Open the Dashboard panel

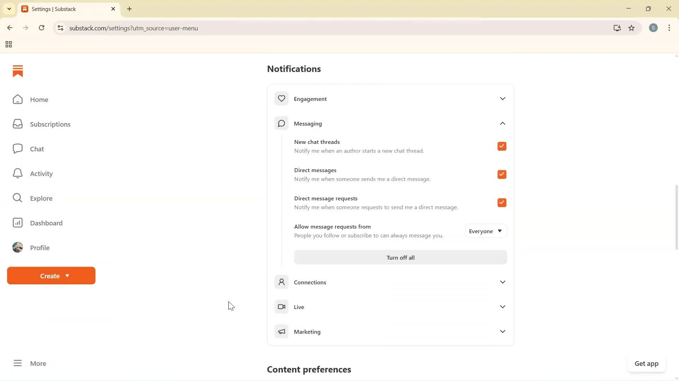(x=46, y=223)
